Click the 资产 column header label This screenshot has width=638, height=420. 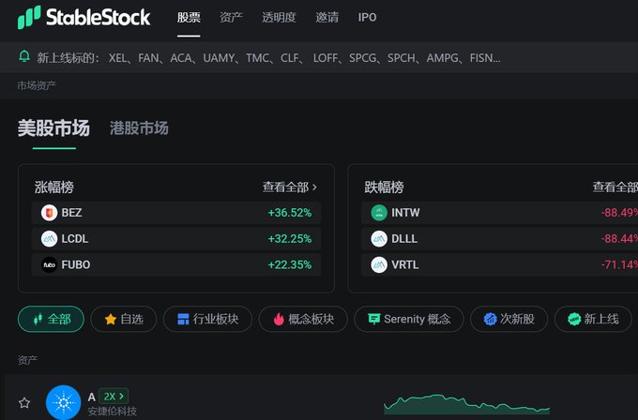coord(27,360)
